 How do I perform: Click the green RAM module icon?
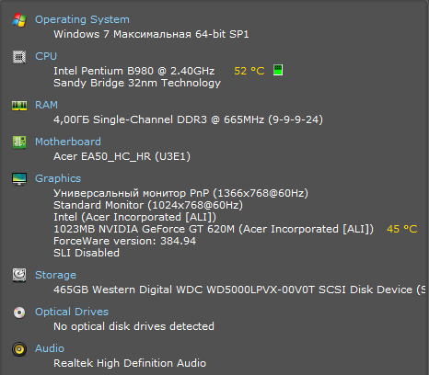[x=19, y=106]
